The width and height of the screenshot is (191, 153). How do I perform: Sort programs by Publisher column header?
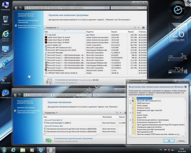[98, 32]
